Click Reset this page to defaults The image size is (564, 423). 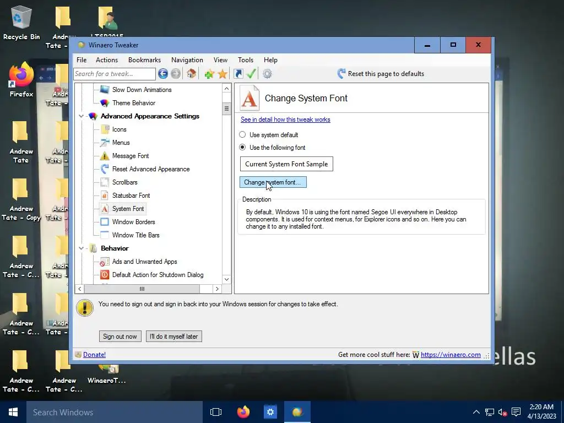click(381, 74)
